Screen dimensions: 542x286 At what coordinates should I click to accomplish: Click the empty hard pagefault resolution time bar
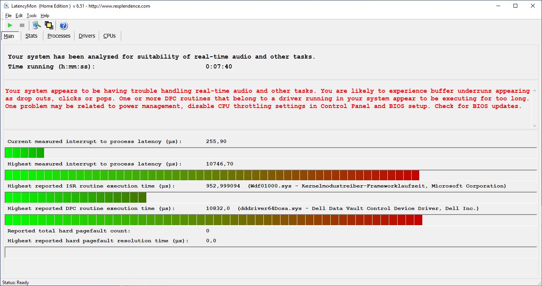click(271, 252)
